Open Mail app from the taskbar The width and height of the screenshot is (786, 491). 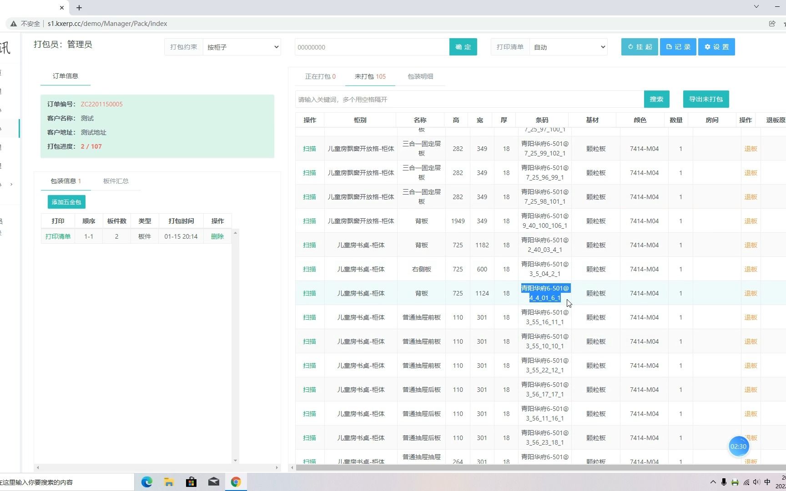(x=213, y=482)
